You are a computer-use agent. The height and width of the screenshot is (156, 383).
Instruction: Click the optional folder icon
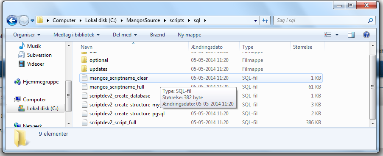84,60
